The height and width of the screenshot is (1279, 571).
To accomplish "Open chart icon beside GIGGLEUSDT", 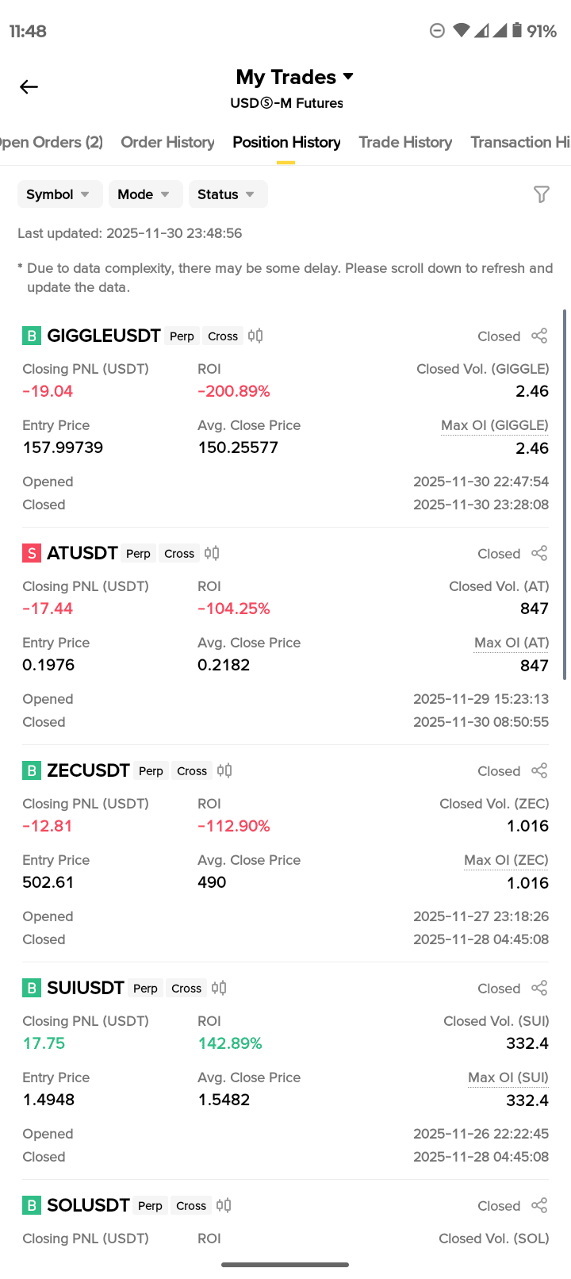I will coord(255,336).
